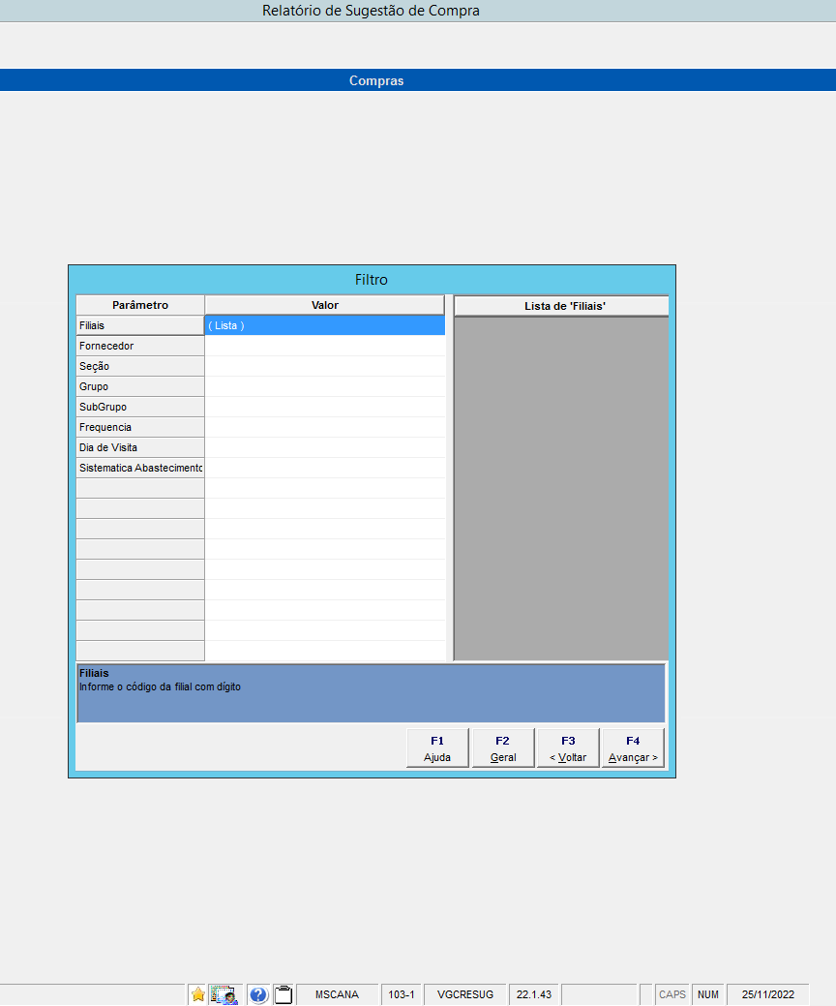Select the Filiais parameter row
Screen dimensions: 836x1006
(x=139, y=325)
